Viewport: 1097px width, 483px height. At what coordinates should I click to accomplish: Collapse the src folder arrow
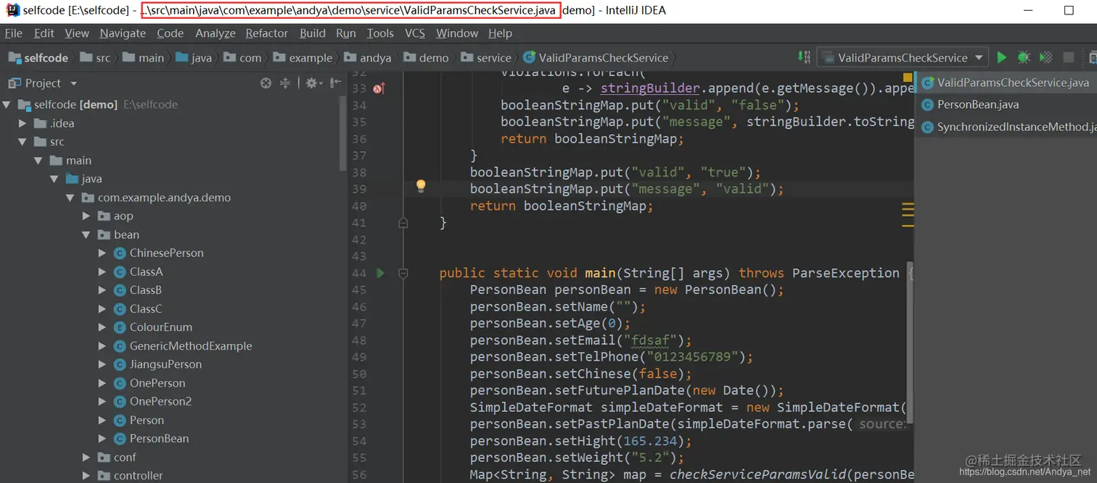tap(22, 142)
